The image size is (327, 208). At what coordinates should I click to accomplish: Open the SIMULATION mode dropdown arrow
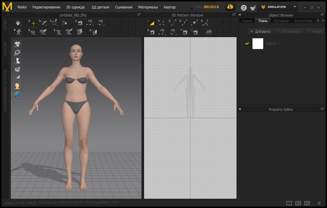(x=295, y=7)
